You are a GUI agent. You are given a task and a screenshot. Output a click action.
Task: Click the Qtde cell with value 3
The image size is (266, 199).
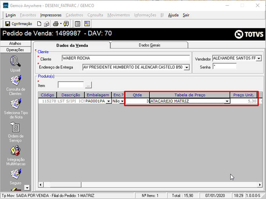point(137,101)
